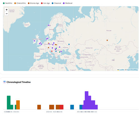Click the isolated brown bar before 2000 BC
139x114 pixels.
tap(39, 107)
